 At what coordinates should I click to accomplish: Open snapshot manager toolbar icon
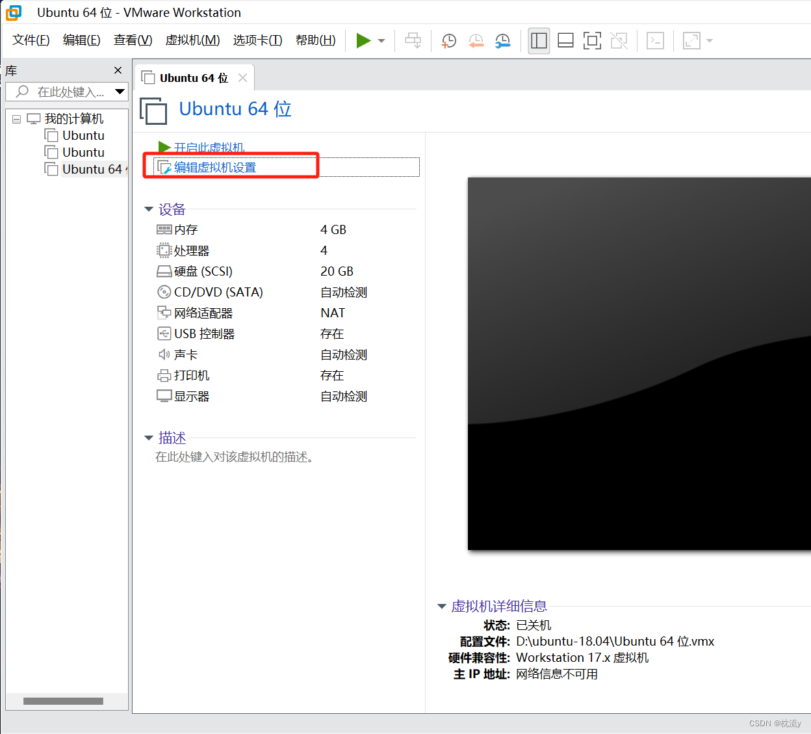coord(503,41)
